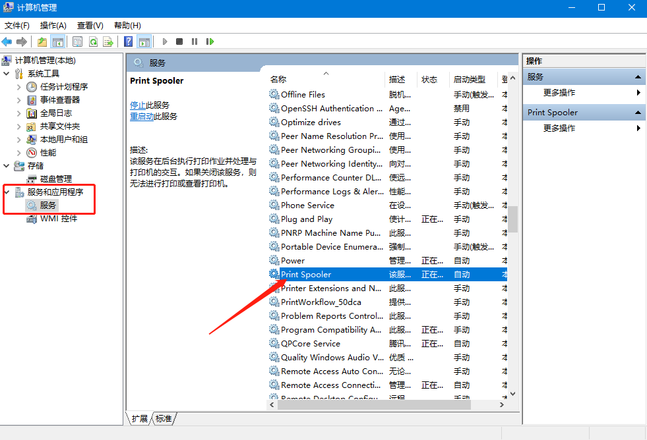Click the Task Scheduler clock icon
This screenshot has width=647, height=440.
pos(32,86)
